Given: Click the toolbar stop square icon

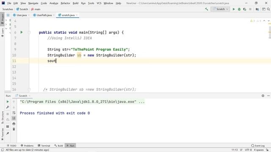Looking at the screenshot, I should pos(250,9).
